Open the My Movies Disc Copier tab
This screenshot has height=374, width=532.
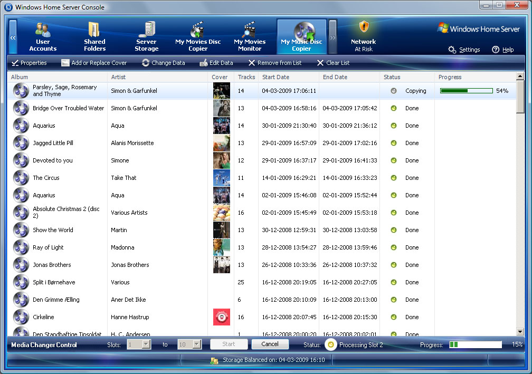198,37
